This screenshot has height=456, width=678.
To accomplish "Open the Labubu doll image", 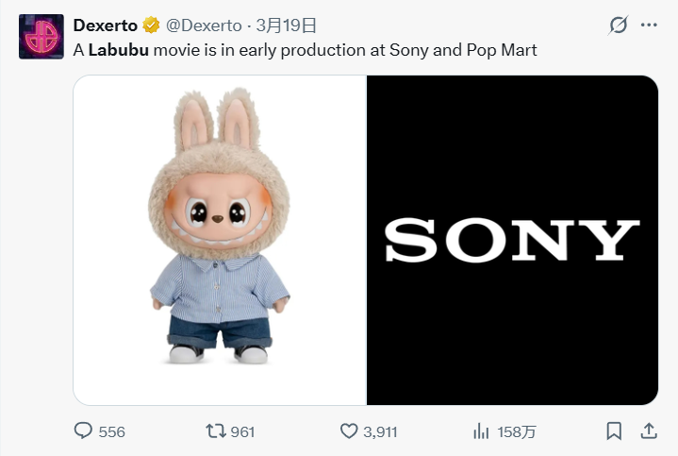I will click(x=220, y=241).
